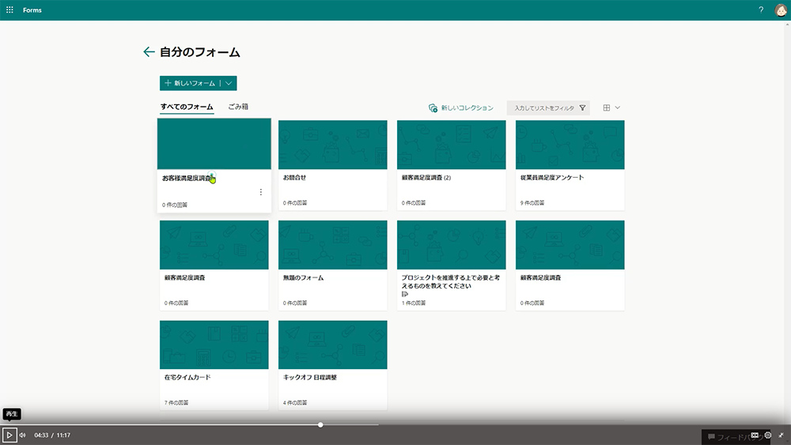The height and width of the screenshot is (445, 791).
Task: Open the user profile avatar
Action: (x=781, y=10)
